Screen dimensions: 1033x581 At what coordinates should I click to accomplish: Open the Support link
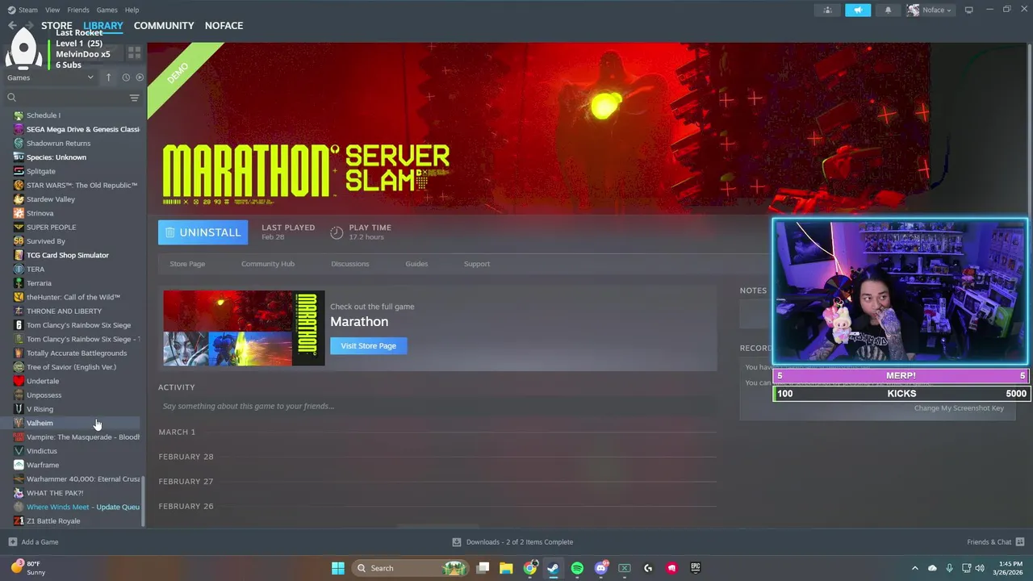click(x=477, y=264)
